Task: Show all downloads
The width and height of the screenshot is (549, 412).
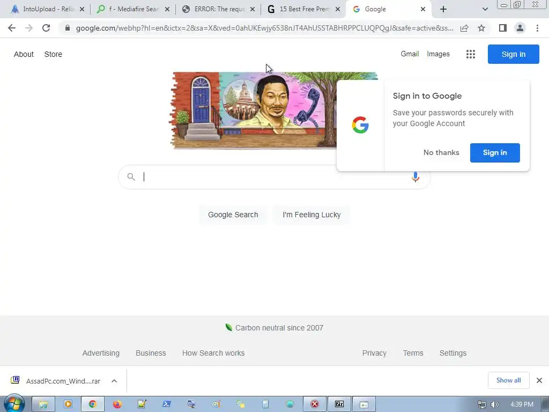Action: click(x=508, y=380)
